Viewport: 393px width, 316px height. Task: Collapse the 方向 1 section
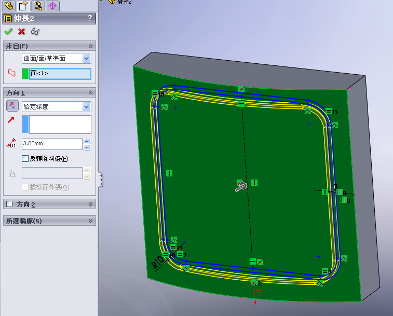(90, 93)
